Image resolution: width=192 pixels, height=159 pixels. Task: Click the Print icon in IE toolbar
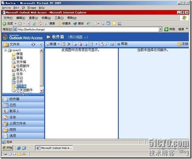pos(103,23)
